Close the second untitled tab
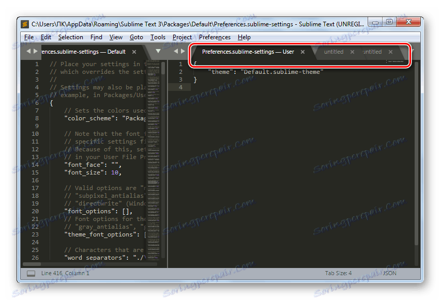The height and width of the screenshot is (300, 441). tap(390, 52)
